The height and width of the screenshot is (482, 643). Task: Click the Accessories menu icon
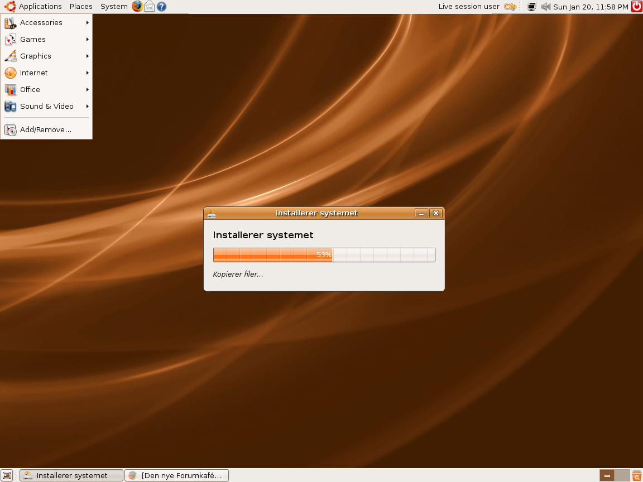pyautogui.click(x=10, y=22)
